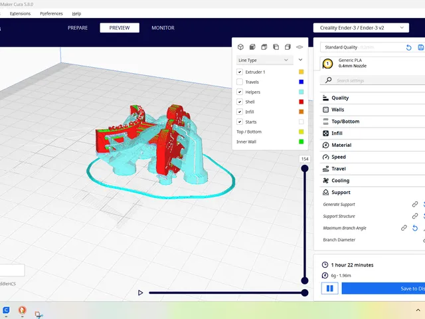Click the layer view eye icon
This screenshot has height=319, width=425.
coord(299,47)
